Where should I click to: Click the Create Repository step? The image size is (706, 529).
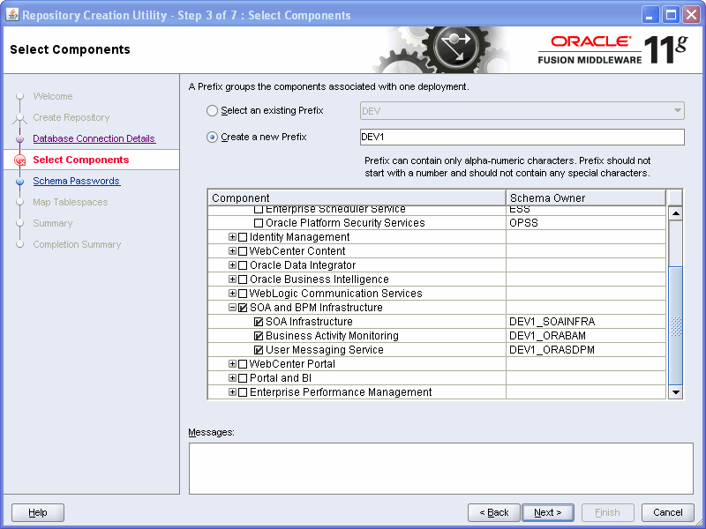pyautogui.click(x=71, y=117)
